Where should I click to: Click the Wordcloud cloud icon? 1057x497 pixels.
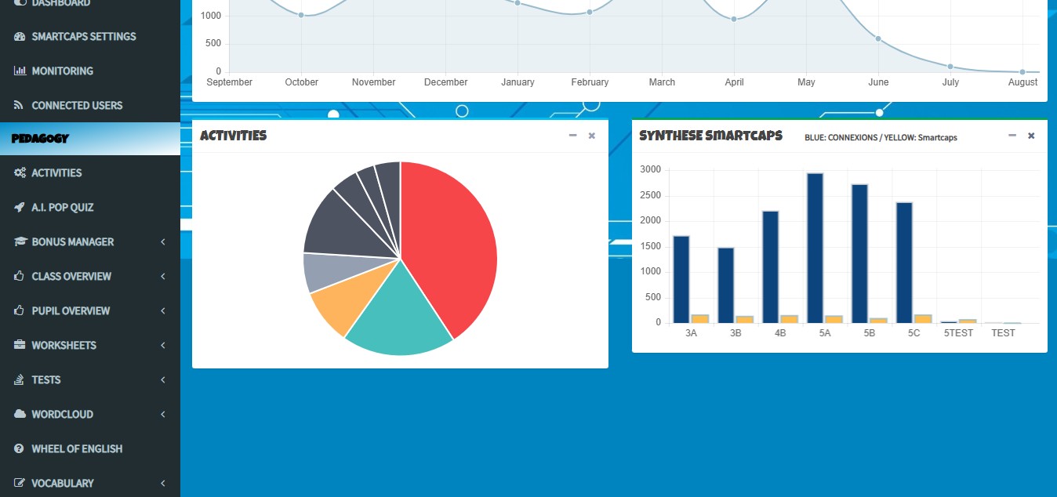[20, 415]
